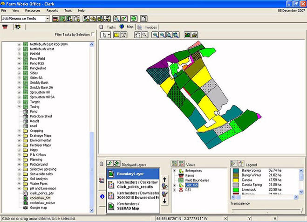This screenshot has width=307, height=222.
Task: Click the add person icon in Job/Resource toolbar
Action: click(69, 19)
